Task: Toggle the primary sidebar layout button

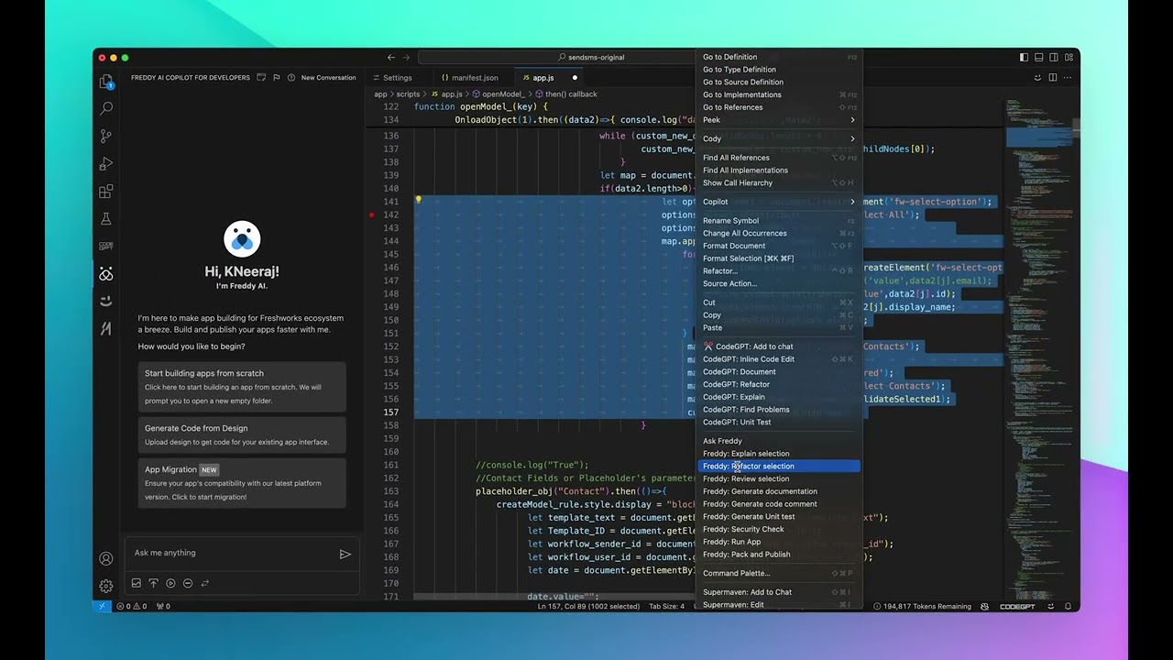Action: tap(1024, 57)
